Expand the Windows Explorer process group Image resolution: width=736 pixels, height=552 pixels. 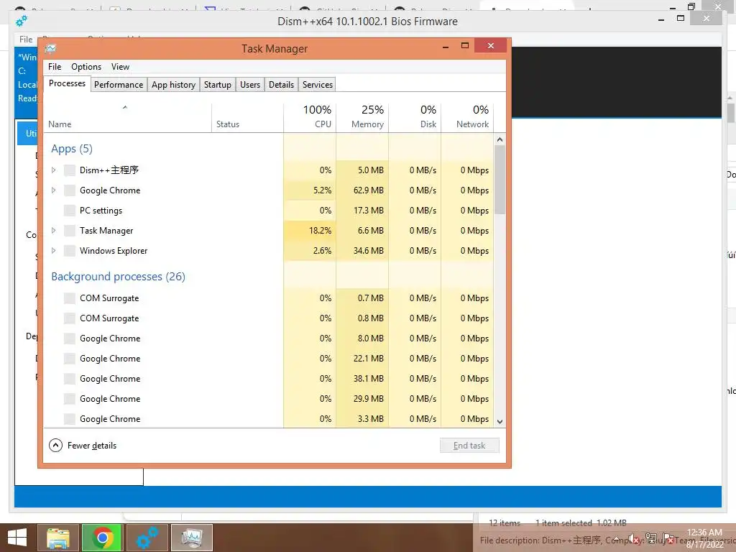[x=53, y=251]
